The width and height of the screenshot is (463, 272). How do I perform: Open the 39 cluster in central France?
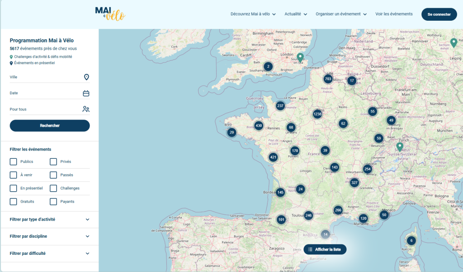pyautogui.click(x=325, y=150)
